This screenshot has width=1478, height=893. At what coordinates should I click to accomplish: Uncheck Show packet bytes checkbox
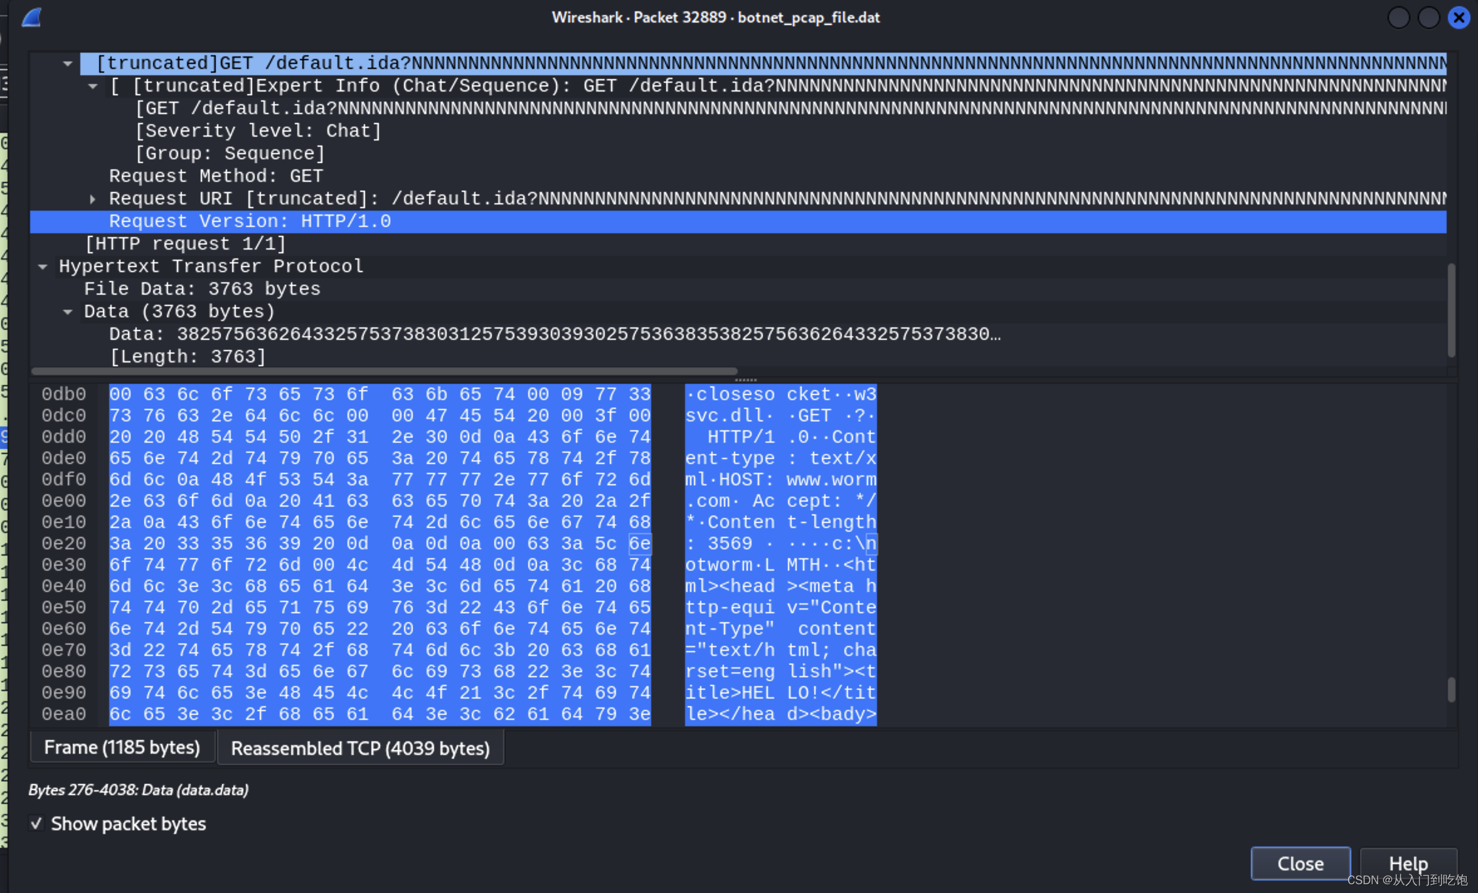(x=36, y=823)
